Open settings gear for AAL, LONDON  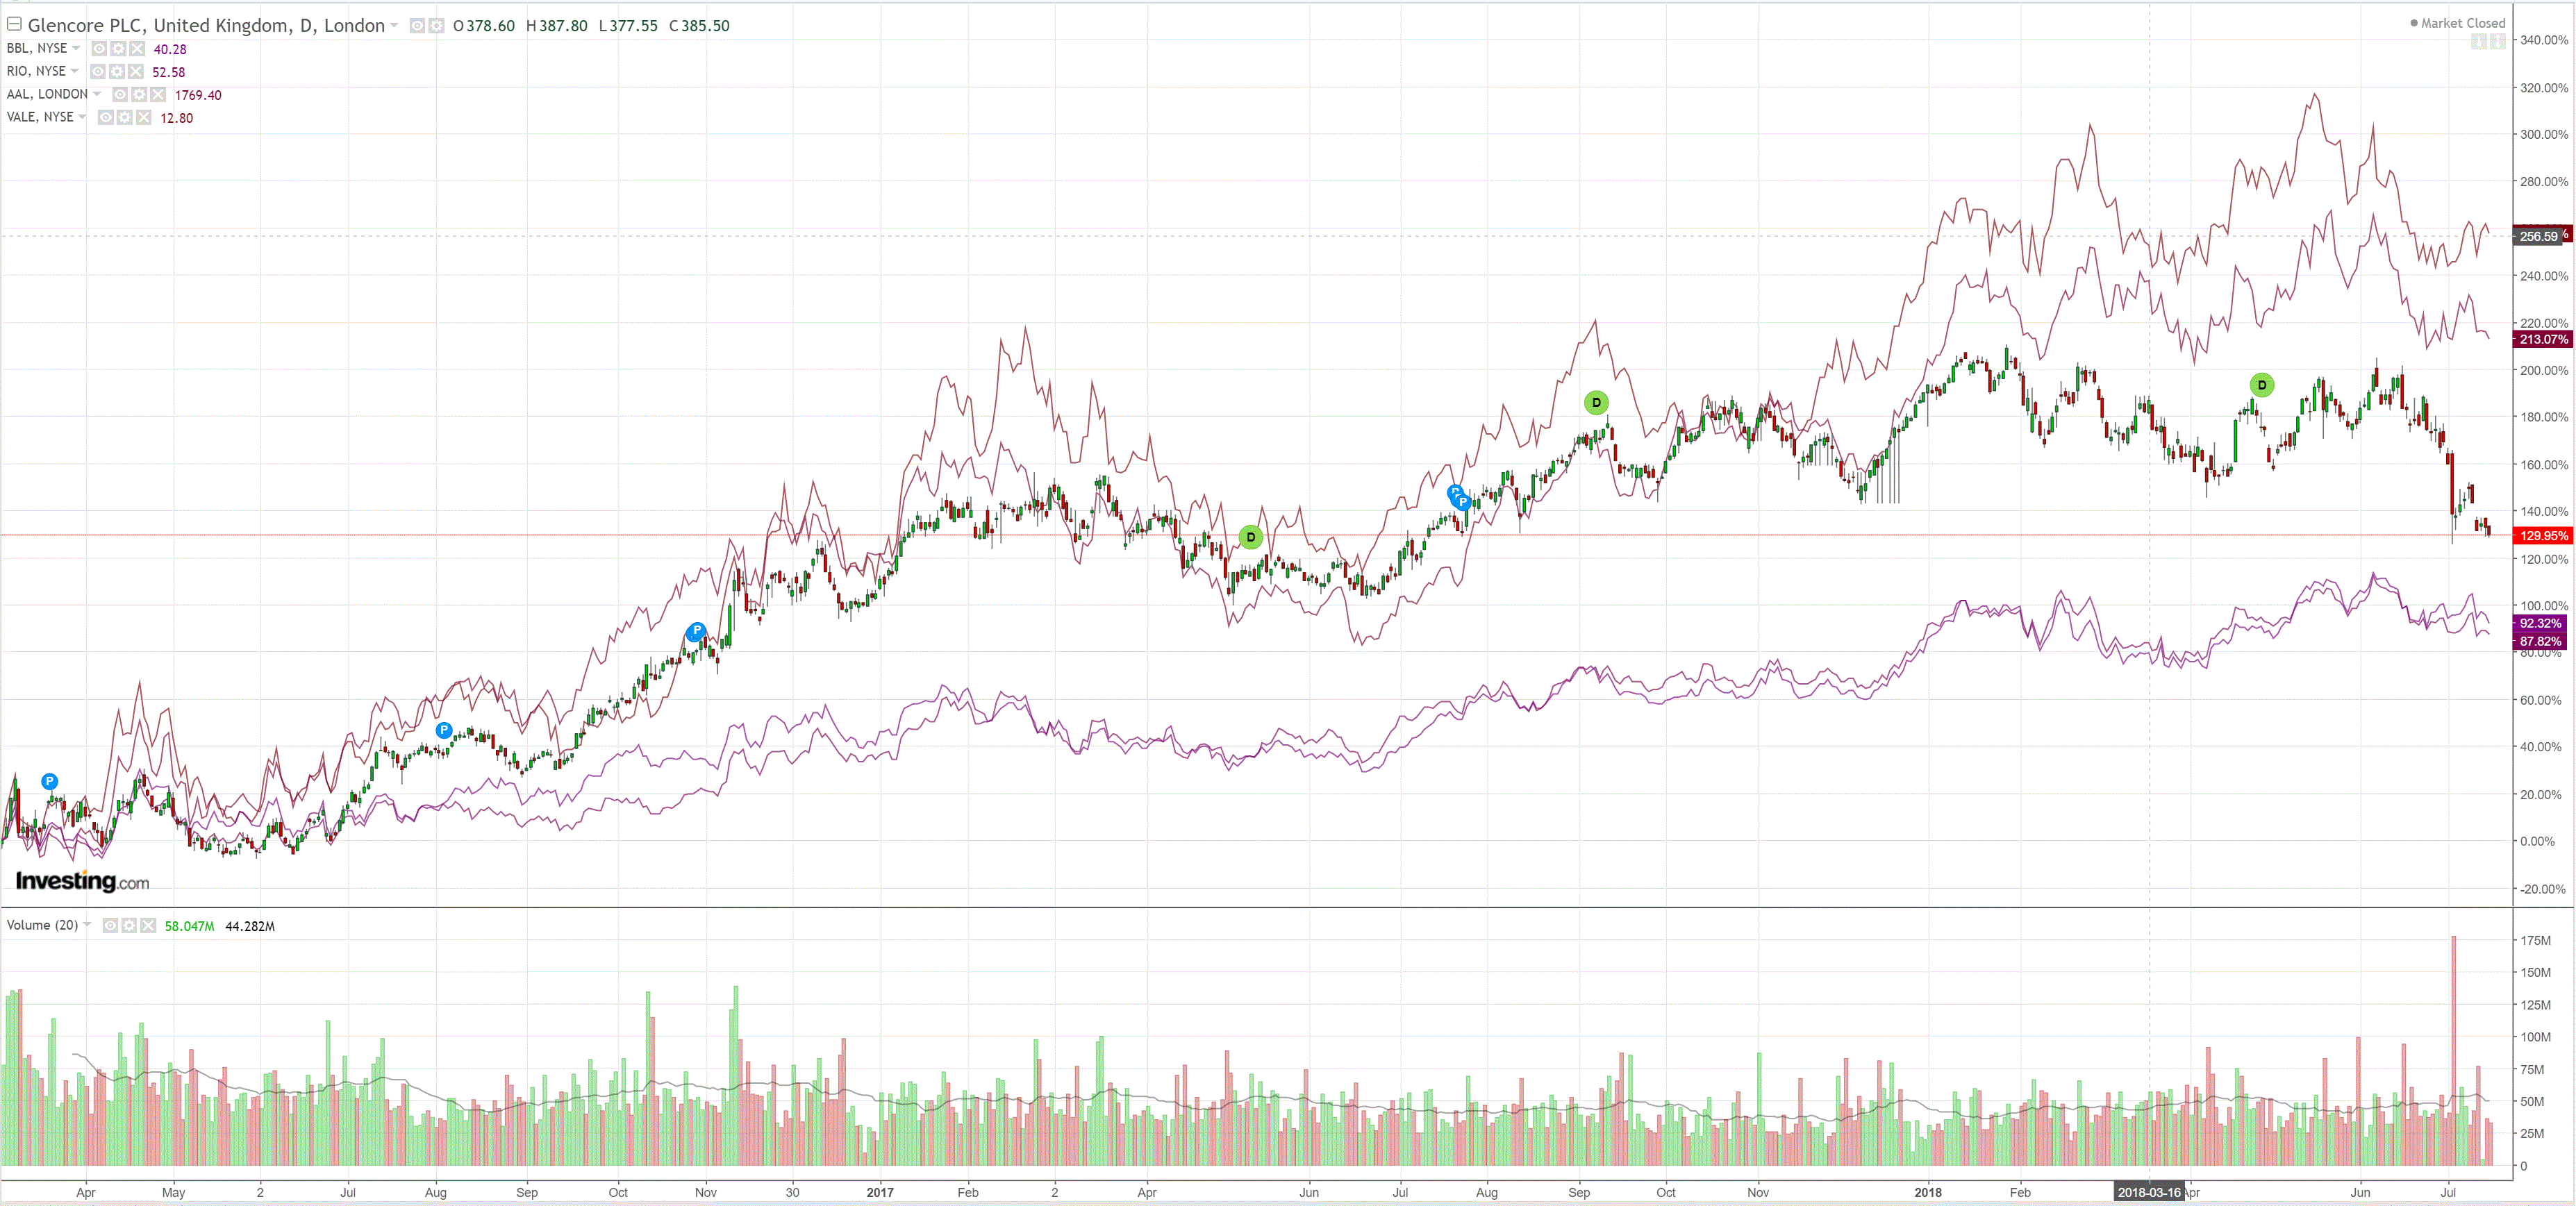pyautogui.click(x=139, y=95)
